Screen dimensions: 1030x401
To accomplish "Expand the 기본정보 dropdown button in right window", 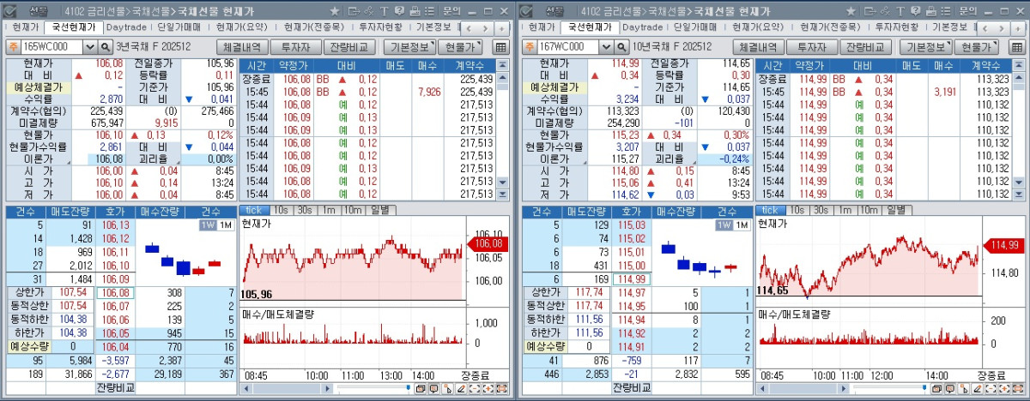I will (925, 47).
